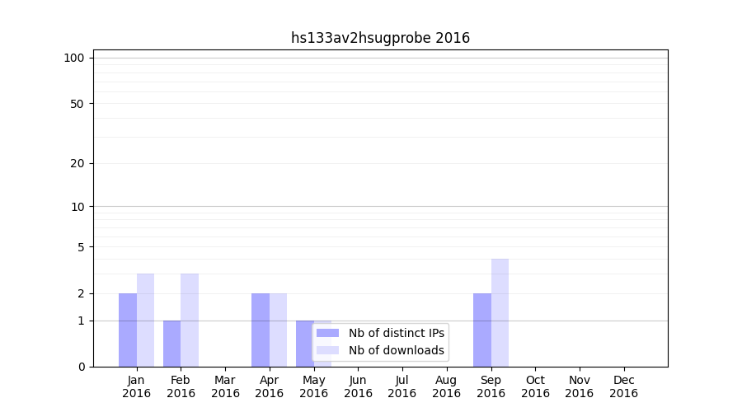Select the February distinct IPs bar
The width and height of the screenshot is (742, 412).
point(171,344)
